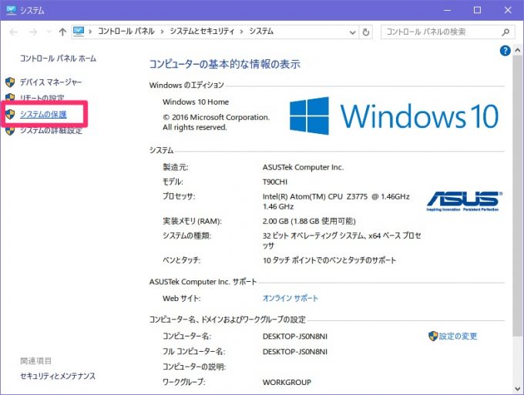524x395 pixels.
Task: Click the Windows 10 Home edition text
Action: (x=196, y=102)
